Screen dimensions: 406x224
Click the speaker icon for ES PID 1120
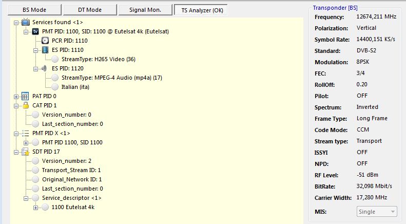click(44, 68)
